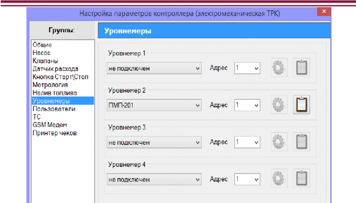This screenshot has height=203, width=356.
Task: Expand Уровнемер 4 type dropdown
Action: 154,179
